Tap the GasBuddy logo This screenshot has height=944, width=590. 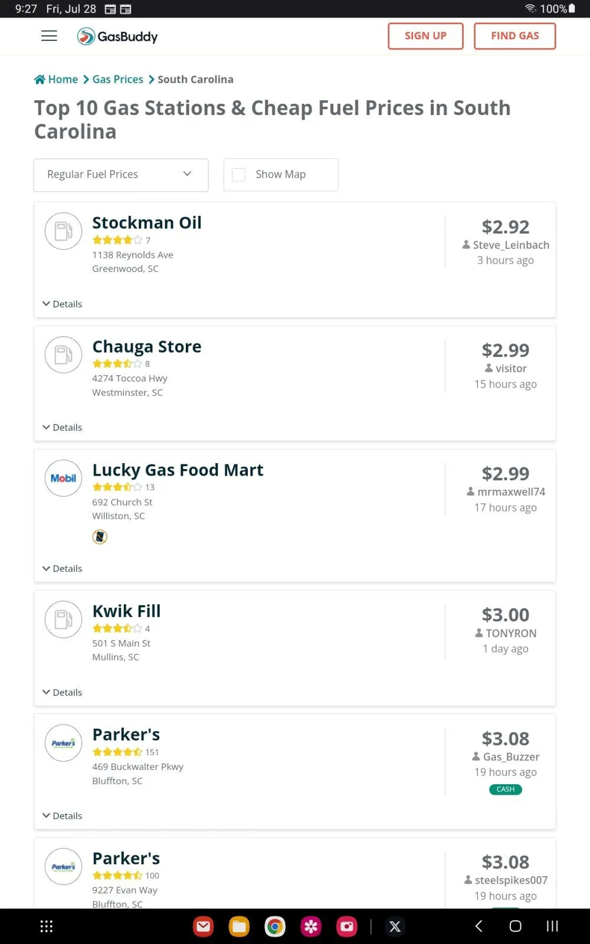tap(117, 37)
